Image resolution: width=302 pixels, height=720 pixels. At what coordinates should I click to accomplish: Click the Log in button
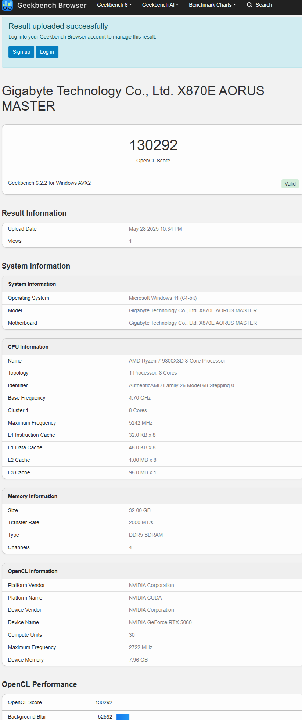[x=47, y=52]
